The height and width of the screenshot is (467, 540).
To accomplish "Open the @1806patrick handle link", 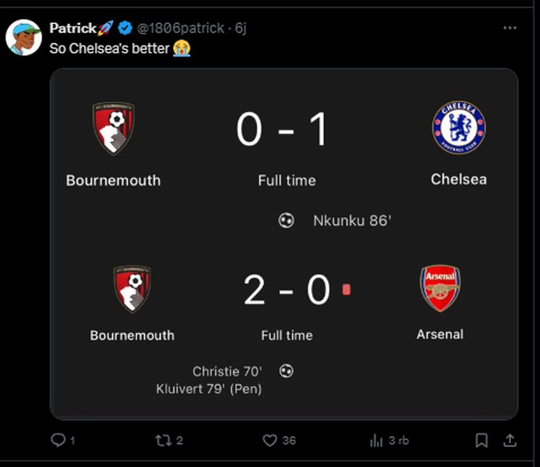I will (x=181, y=29).
